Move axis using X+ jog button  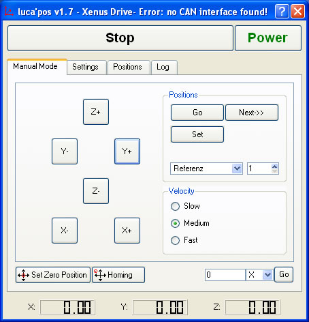click(x=127, y=231)
